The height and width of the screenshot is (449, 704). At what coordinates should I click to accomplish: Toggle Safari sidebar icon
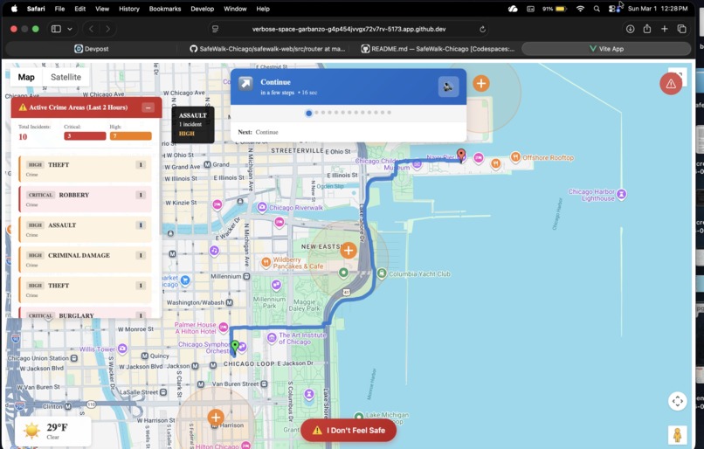click(56, 29)
